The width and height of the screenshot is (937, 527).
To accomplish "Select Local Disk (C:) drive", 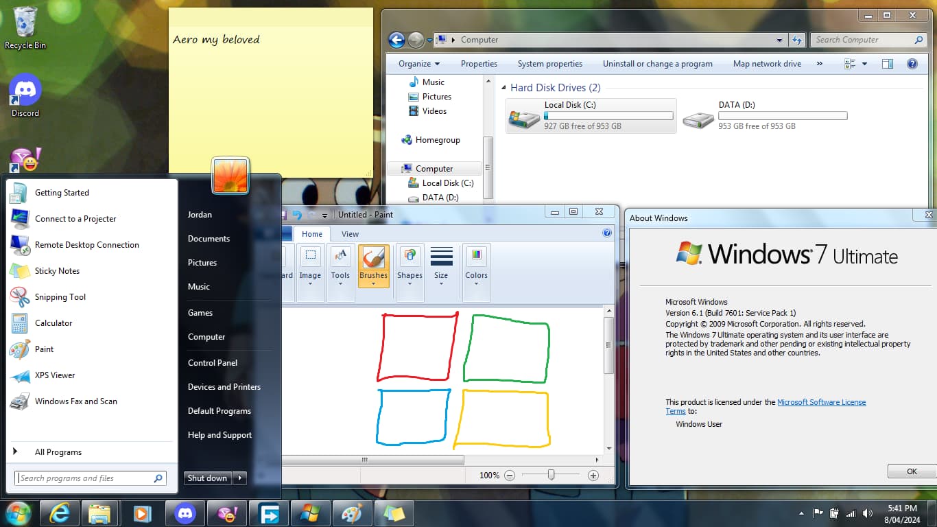I will [x=591, y=115].
